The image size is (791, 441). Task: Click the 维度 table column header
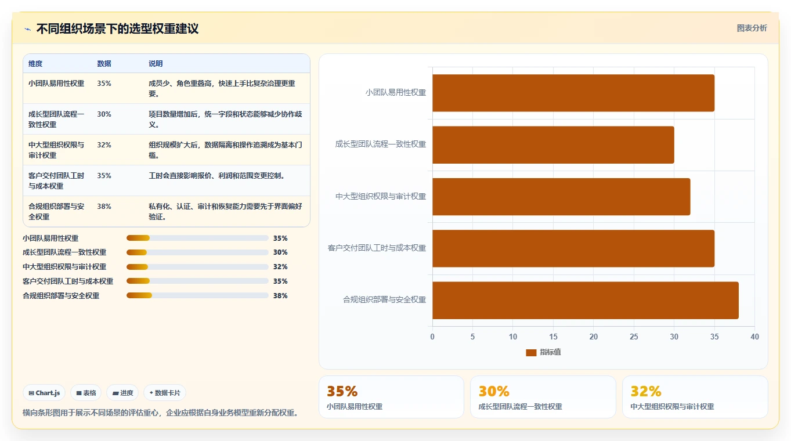pos(35,64)
